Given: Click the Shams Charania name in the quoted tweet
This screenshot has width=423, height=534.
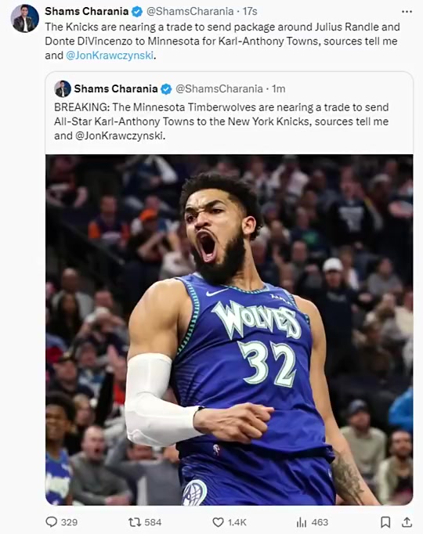Looking at the screenshot, I should click(x=116, y=89).
